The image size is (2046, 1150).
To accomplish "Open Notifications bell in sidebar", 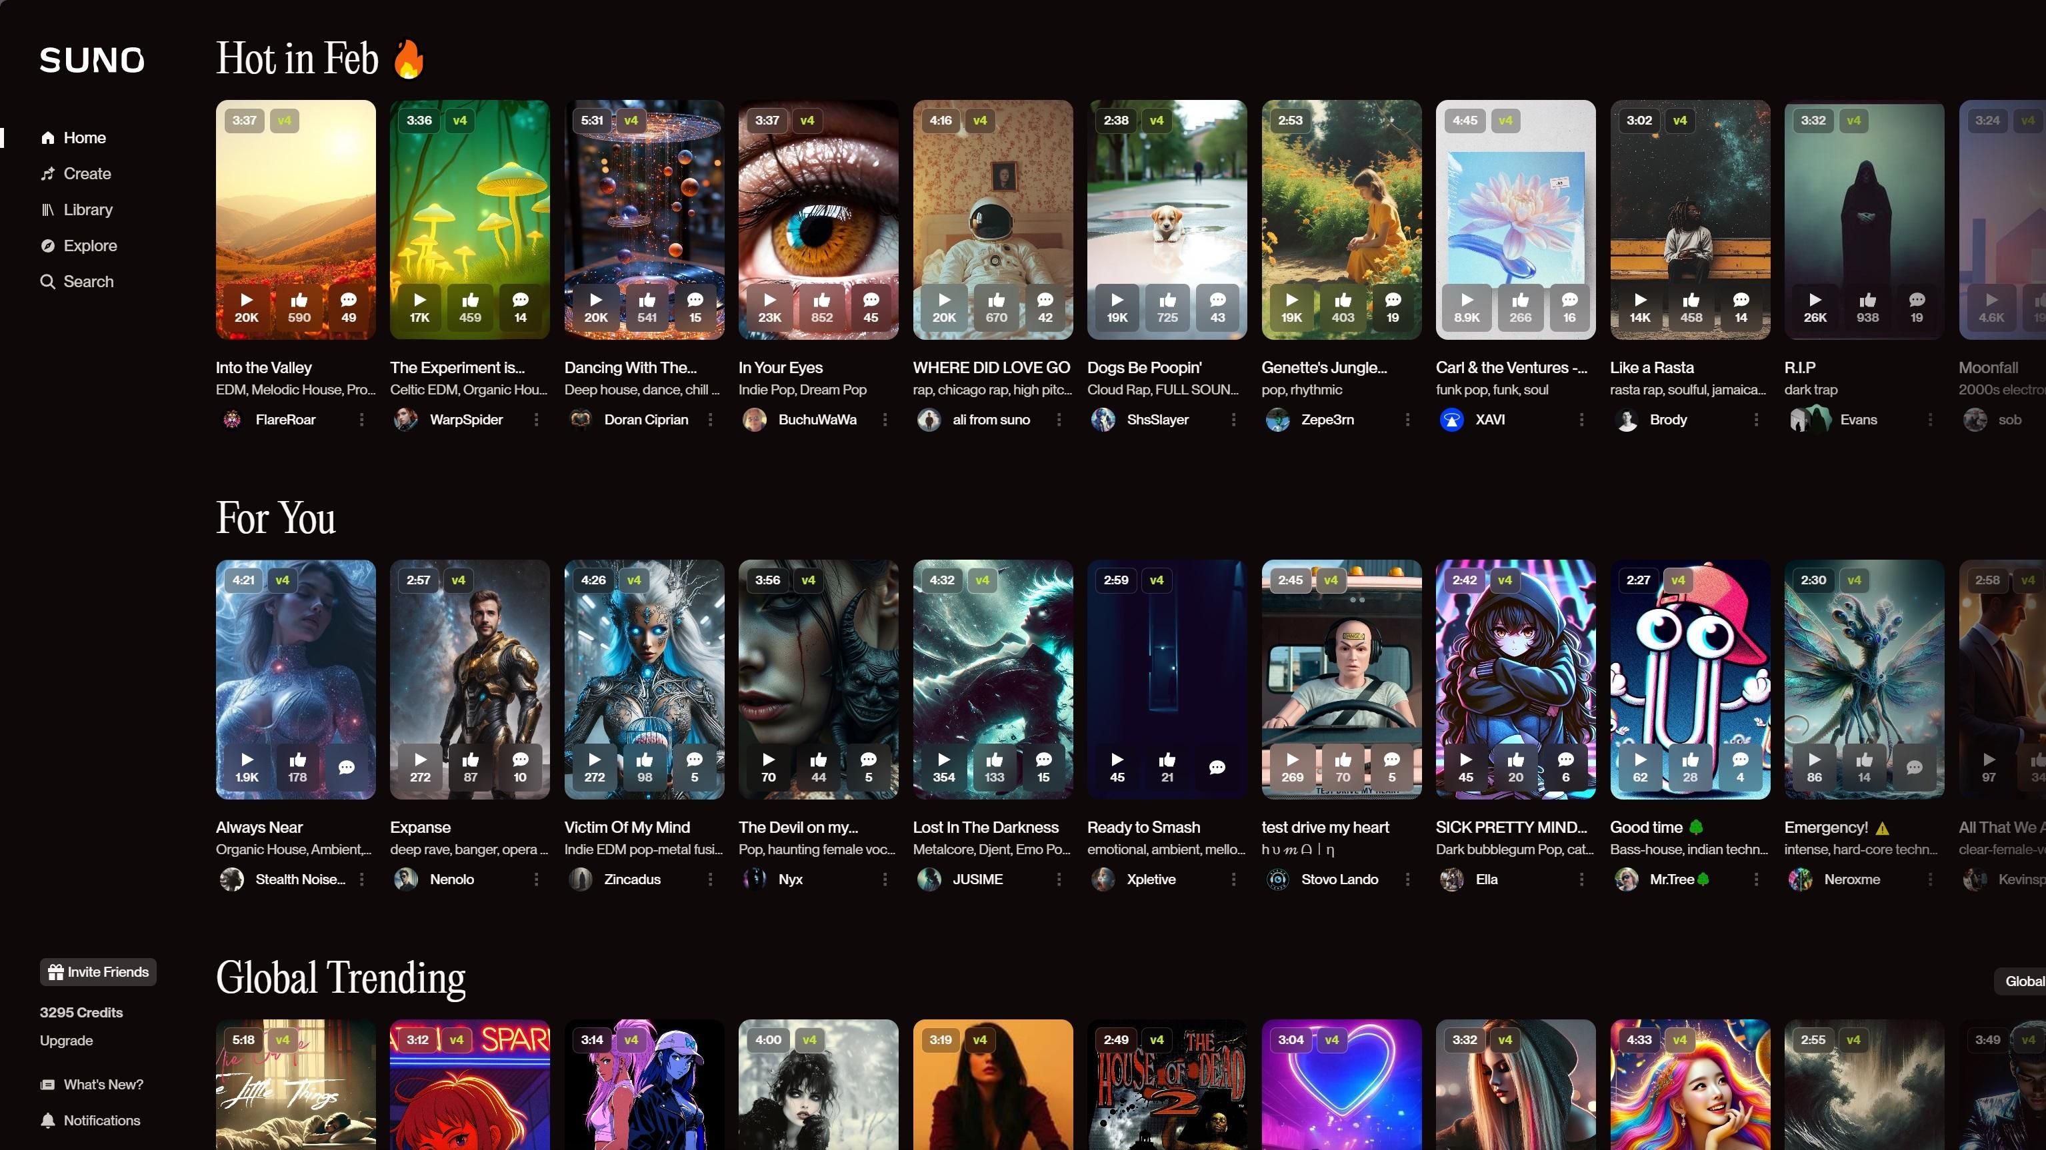I will [49, 1120].
